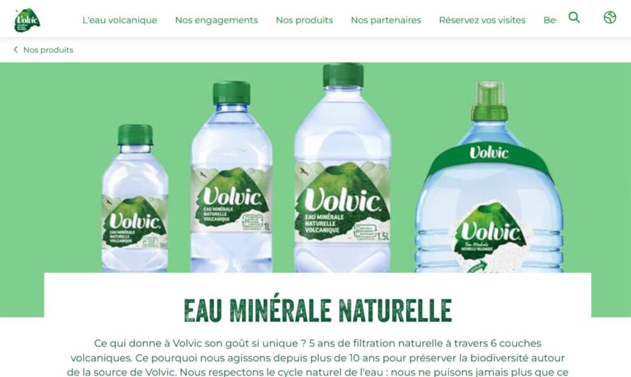Select the large Volvic jug with handle
631x377 pixels.
[489, 177]
